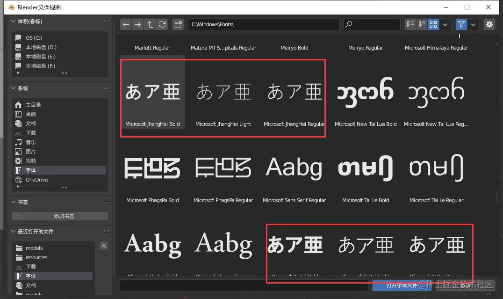Screen dimensions: 503x299
Task: Click Meiryo Bold font label
Action: (294, 48)
